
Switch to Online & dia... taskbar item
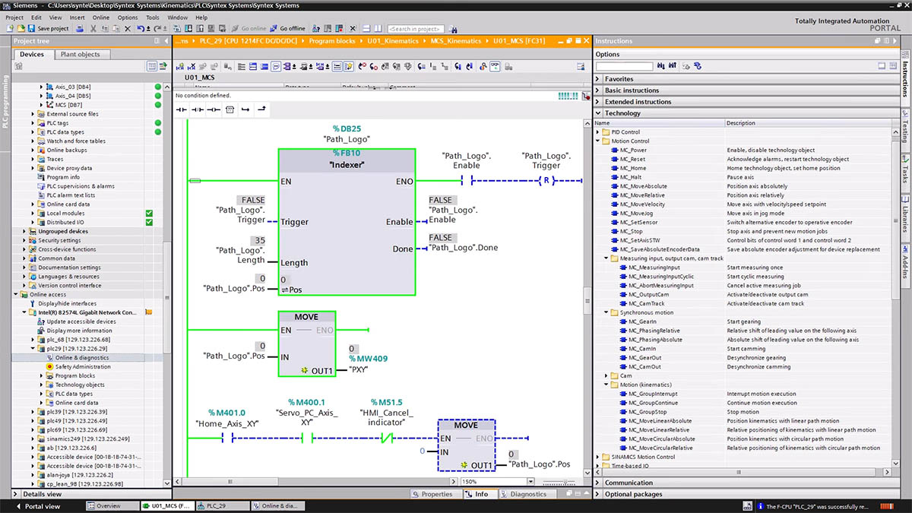point(277,505)
